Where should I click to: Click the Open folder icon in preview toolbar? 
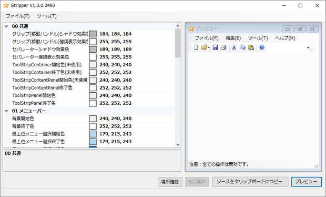205,47
